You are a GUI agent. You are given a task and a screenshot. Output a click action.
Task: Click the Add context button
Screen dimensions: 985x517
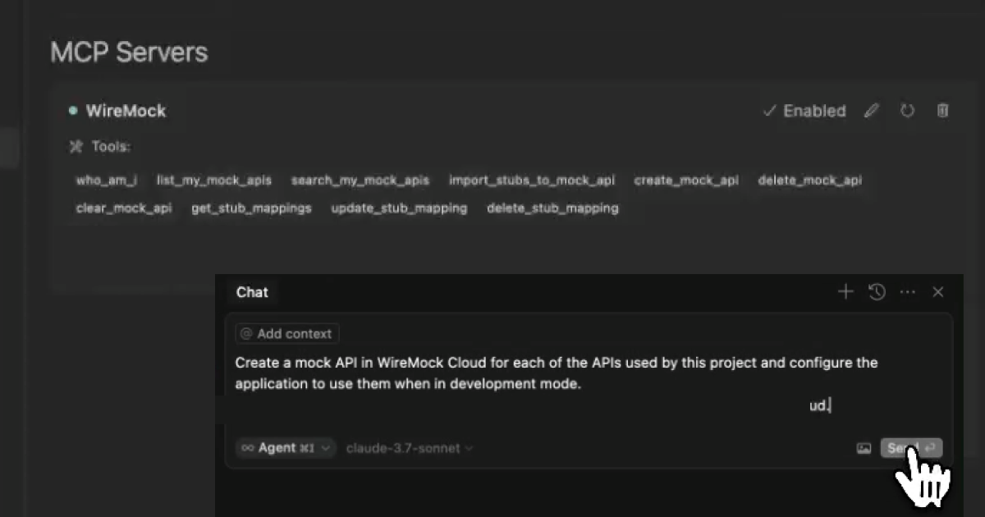pos(287,334)
